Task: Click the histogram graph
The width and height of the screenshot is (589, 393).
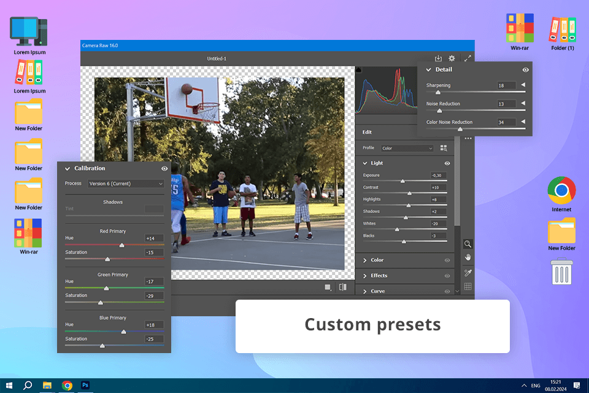Action: 386,91
